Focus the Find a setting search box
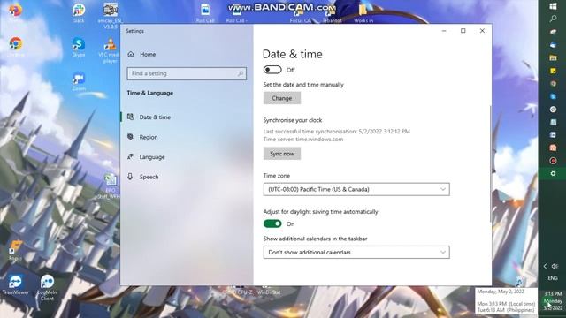566x318 pixels. 187,73
